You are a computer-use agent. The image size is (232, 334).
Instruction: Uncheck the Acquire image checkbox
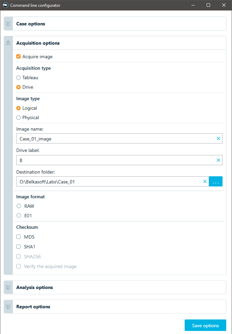pos(19,57)
